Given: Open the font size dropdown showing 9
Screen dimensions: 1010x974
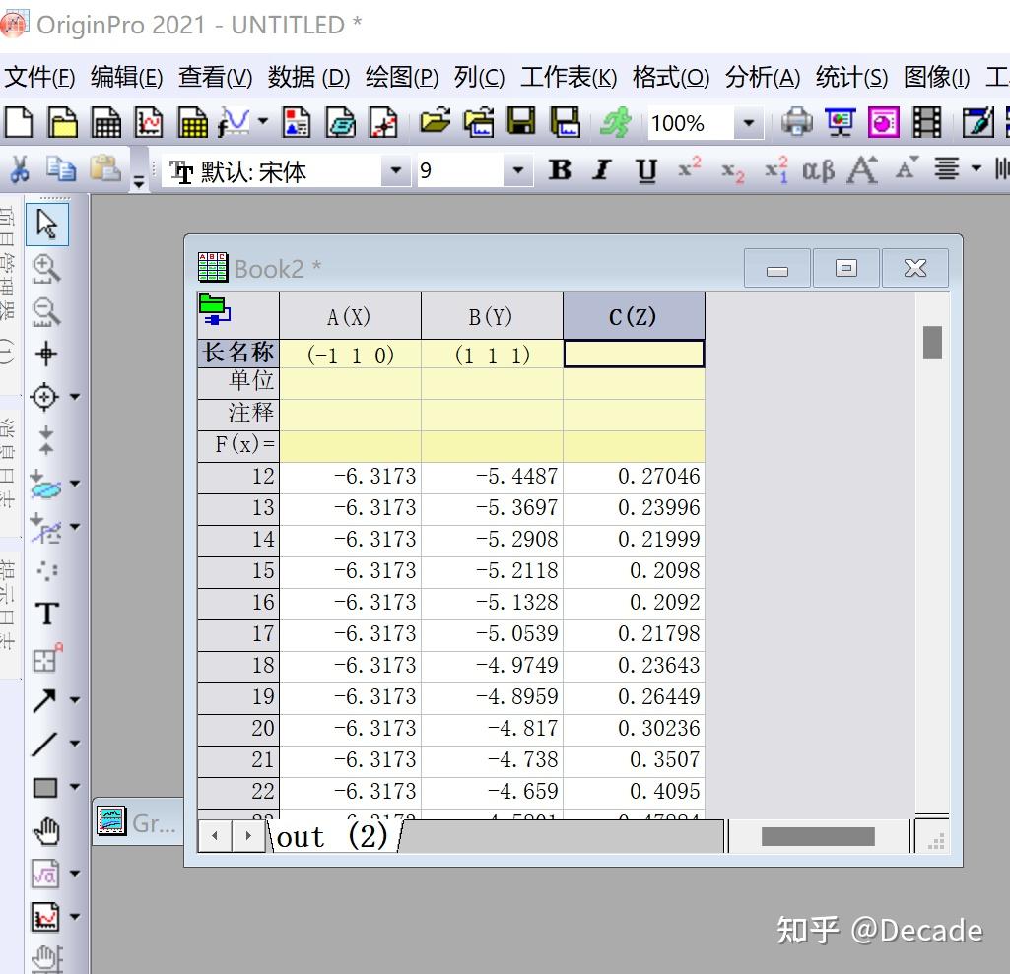Looking at the screenshot, I should [517, 170].
